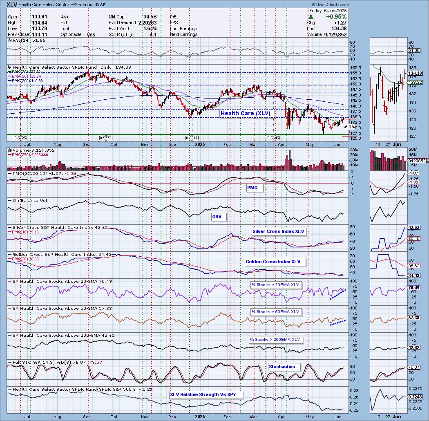Click the Prev Close value 133.11
The width and height of the screenshot is (429, 421).
click(x=39, y=34)
